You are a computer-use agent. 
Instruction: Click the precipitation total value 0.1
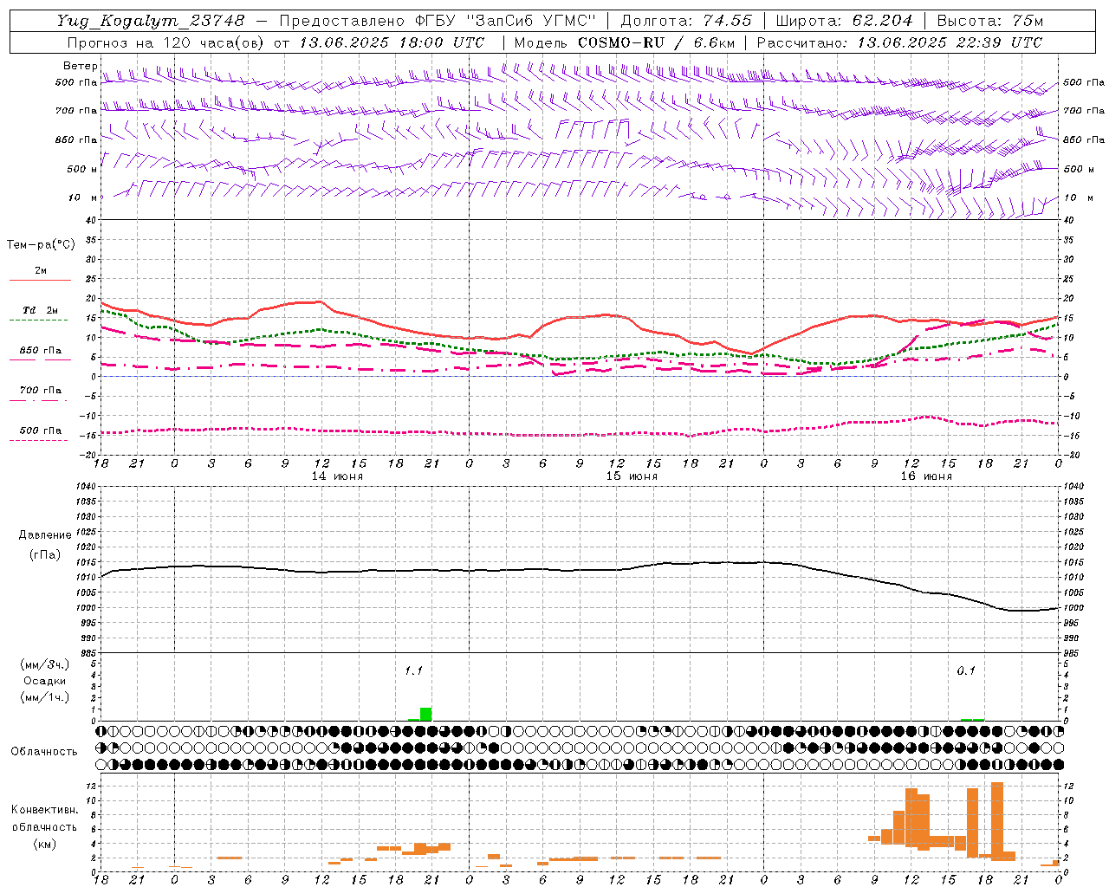coord(966,670)
